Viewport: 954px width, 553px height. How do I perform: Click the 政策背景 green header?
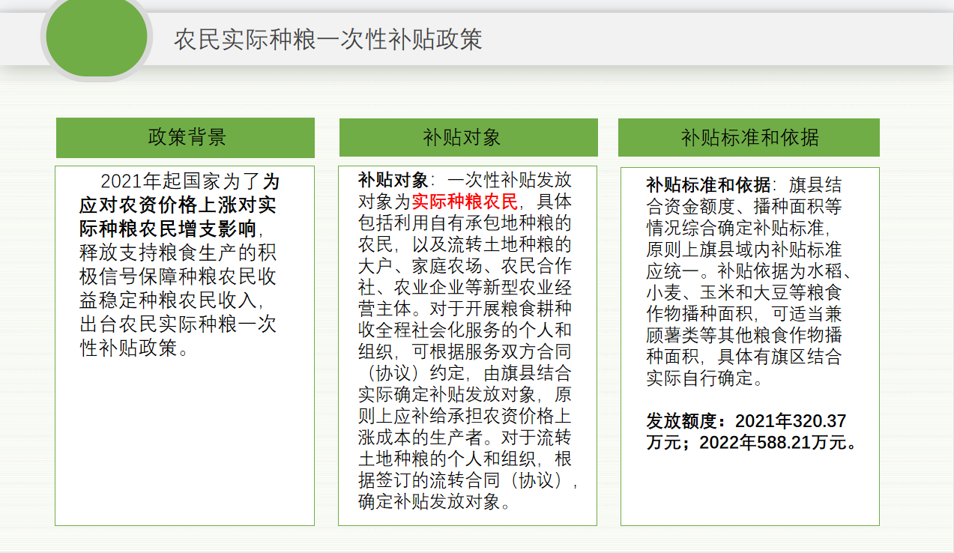(186, 137)
